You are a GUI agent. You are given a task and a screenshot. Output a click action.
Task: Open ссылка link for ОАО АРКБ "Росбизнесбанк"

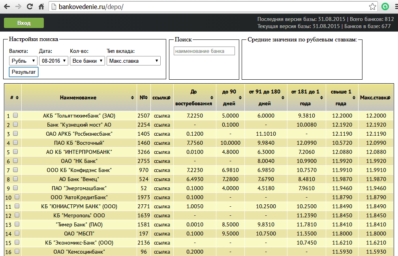point(162,134)
